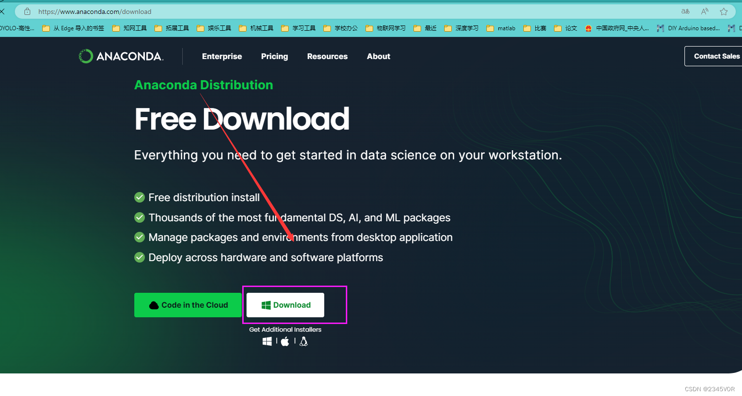
Task: Click the translate page icon in address bar
Action: click(685, 12)
